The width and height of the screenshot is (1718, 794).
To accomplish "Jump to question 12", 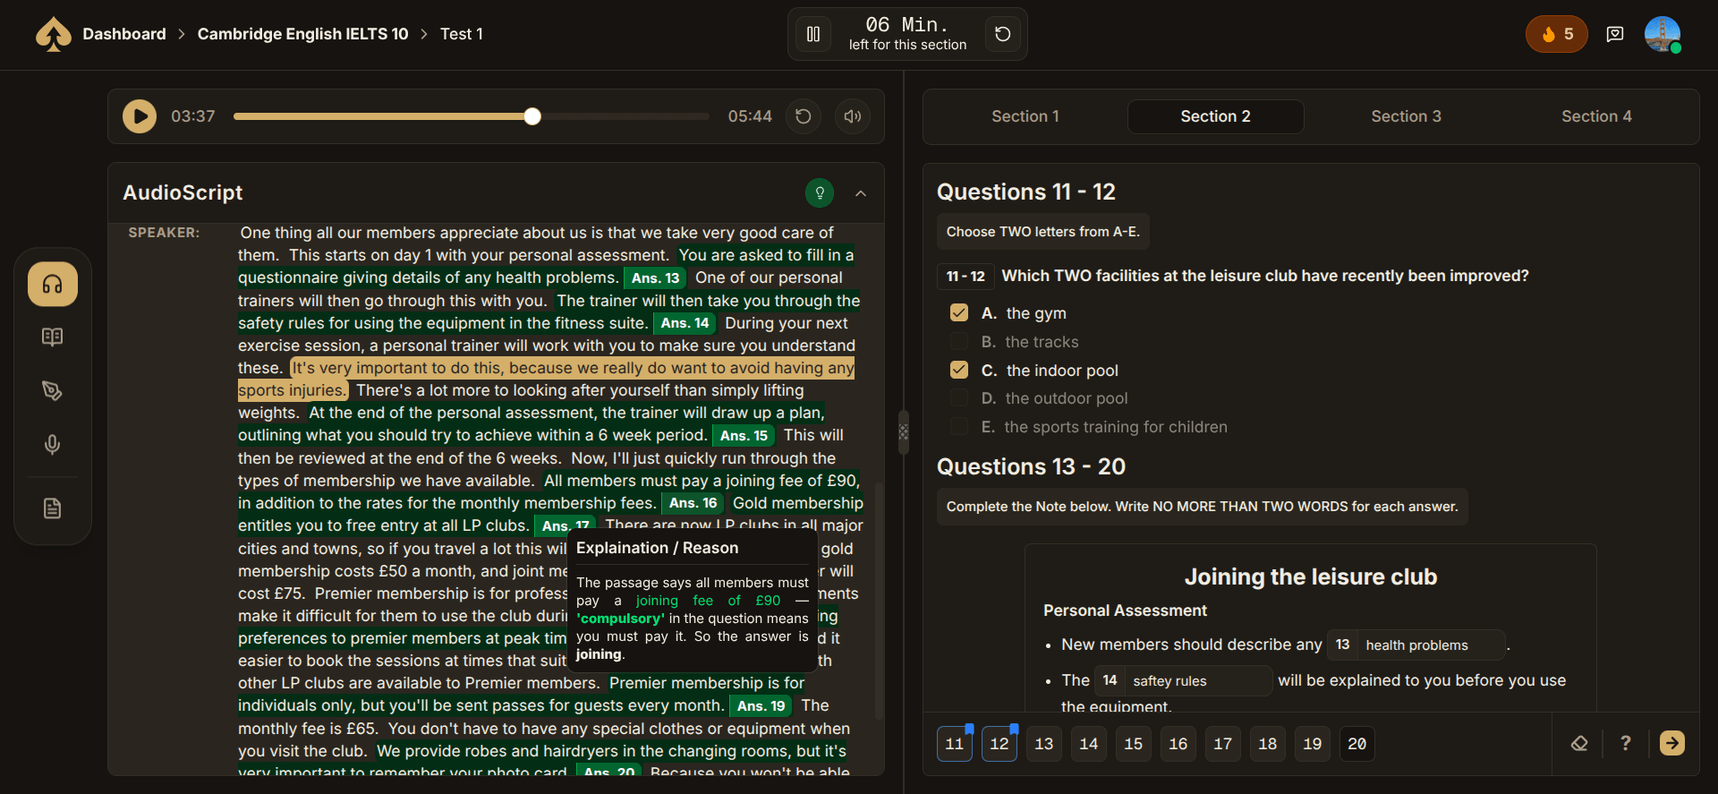I will (x=999, y=743).
